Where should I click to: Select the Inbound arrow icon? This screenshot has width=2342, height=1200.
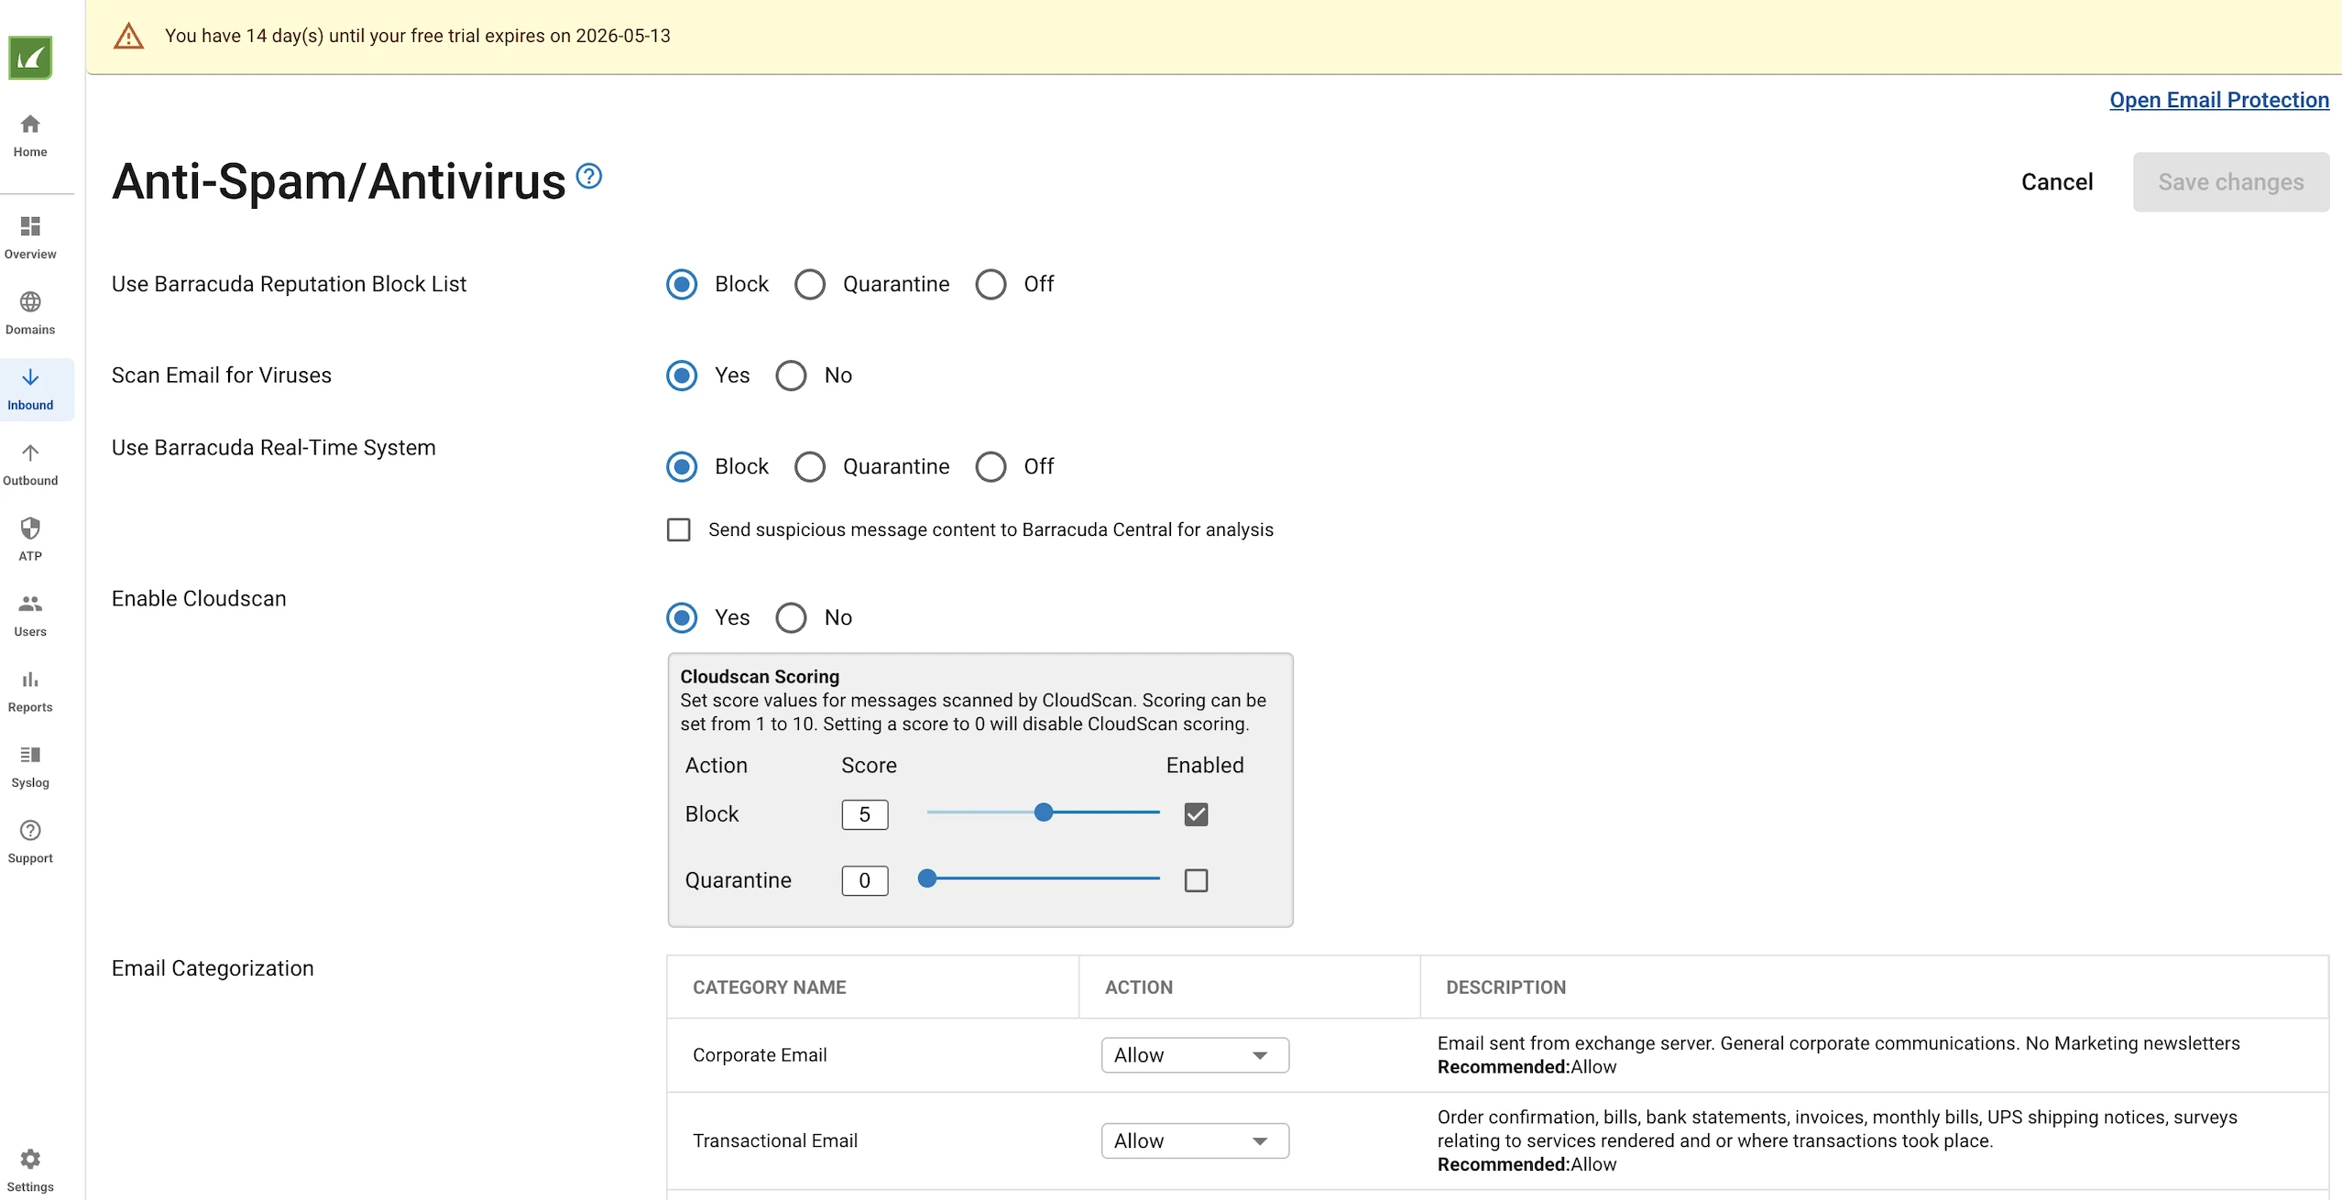(x=30, y=377)
